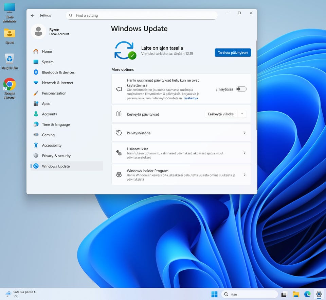Select the Personalization paintbrush icon
Screen dimensions: 326x300
click(36, 93)
